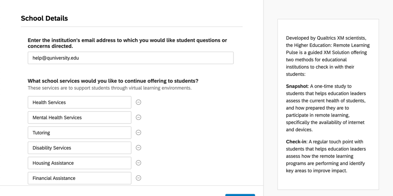Remove the Health Services entry
393x196 pixels.
pyautogui.click(x=138, y=102)
